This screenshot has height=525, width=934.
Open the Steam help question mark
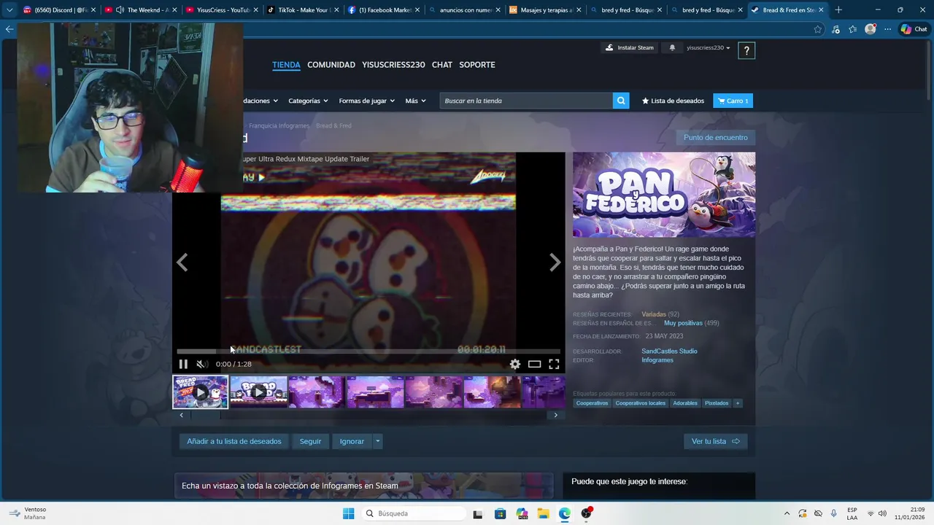(746, 50)
